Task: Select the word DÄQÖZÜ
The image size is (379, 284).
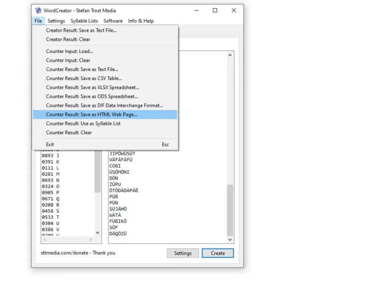Action: pyautogui.click(x=118, y=233)
